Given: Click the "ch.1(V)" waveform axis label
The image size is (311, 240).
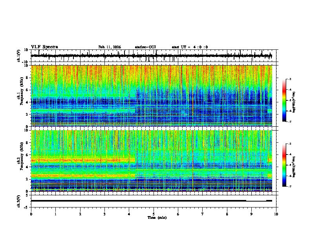Looking at the screenshot, I should click(x=19, y=56).
